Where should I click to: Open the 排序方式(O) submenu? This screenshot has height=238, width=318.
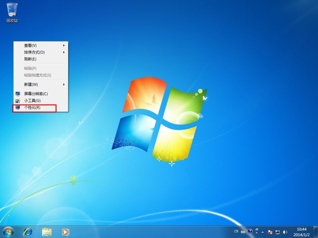41,52
